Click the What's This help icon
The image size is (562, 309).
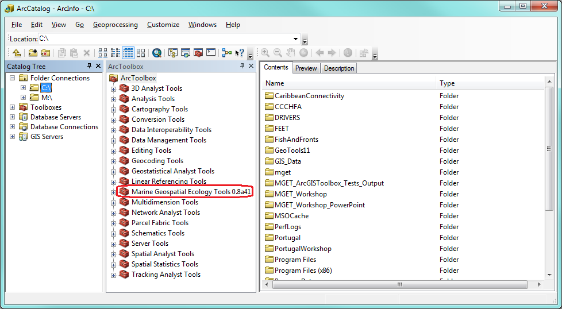pos(240,53)
